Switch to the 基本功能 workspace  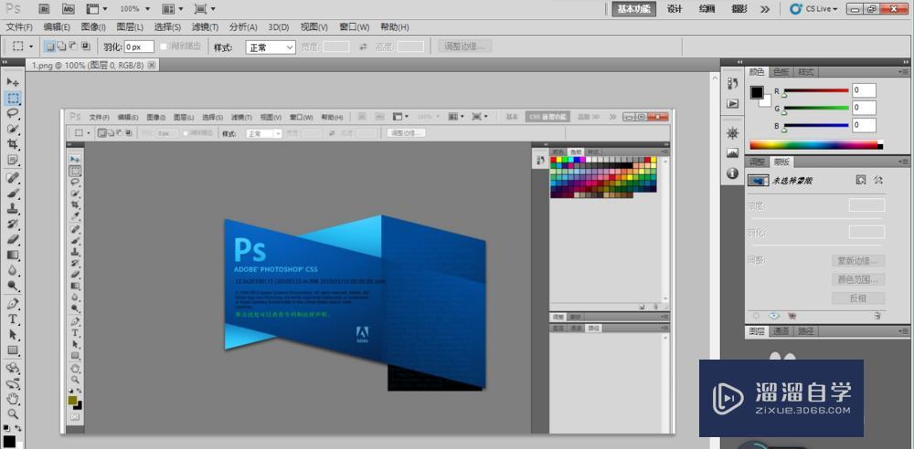tap(635, 9)
